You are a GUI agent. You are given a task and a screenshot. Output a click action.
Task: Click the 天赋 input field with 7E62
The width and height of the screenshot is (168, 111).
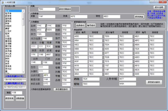pos(47,9)
